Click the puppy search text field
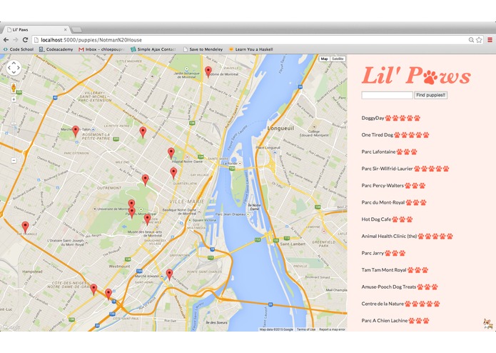The height and width of the screenshot is (353, 496). pyautogui.click(x=388, y=95)
